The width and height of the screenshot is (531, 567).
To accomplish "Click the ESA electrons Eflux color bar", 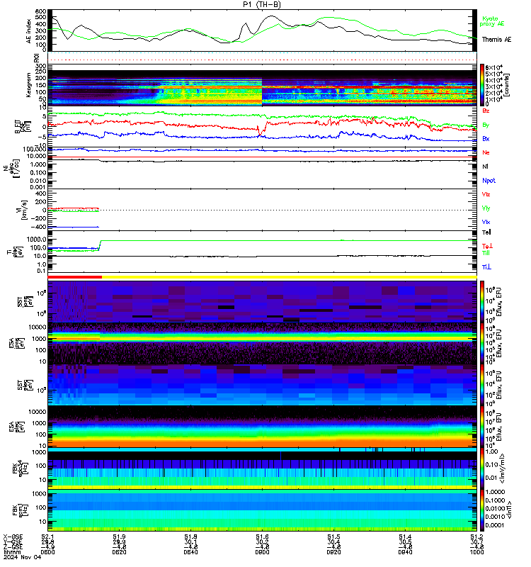I will pyautogui.click(x=482, y=427).
